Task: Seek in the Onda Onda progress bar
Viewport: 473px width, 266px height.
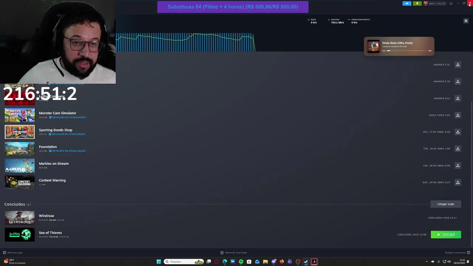Action: click(x=406, y=51)
